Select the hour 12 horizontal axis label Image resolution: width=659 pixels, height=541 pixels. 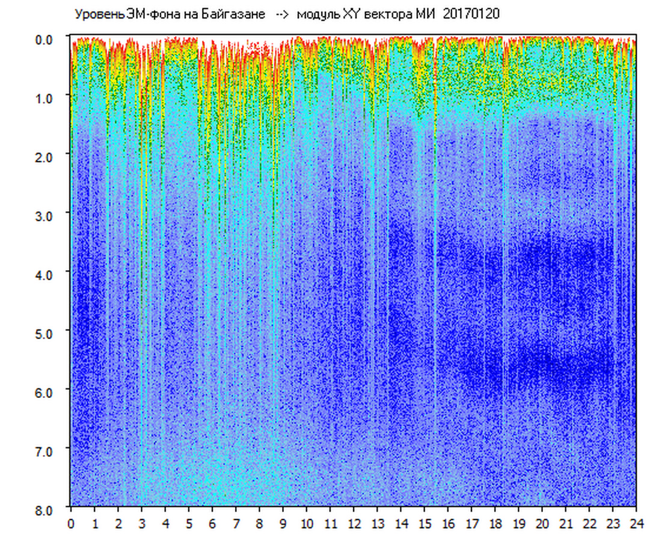tap(354, 524)
